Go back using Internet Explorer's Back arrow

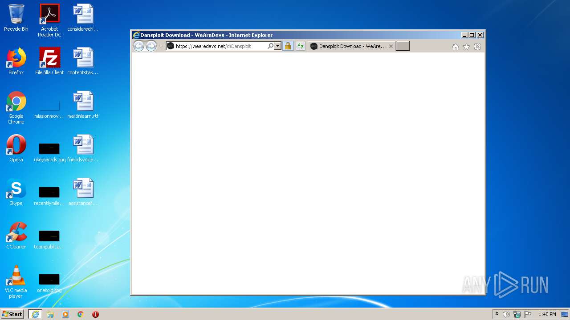139,46
